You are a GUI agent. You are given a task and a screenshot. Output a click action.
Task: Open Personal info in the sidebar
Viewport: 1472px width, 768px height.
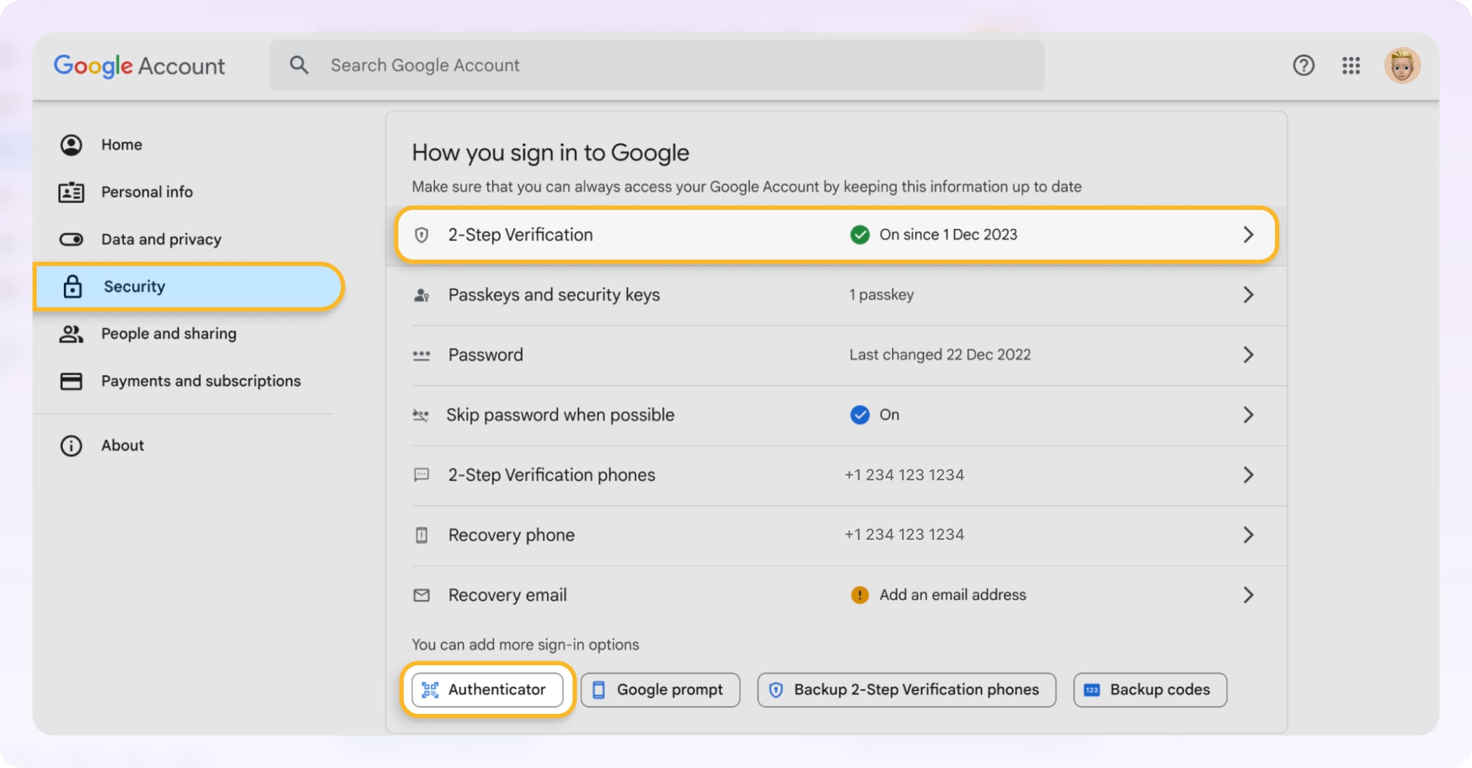146,192
